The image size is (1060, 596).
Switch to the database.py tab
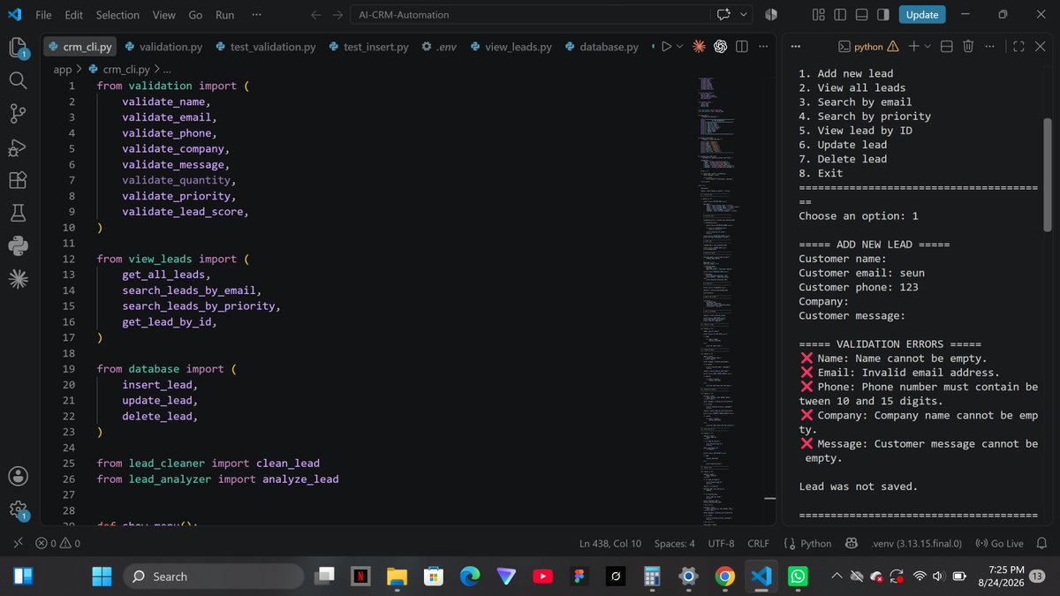tap(602, 47)
